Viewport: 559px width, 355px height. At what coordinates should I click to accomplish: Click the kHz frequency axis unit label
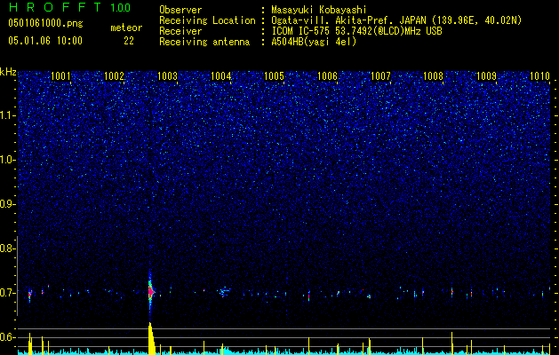tap(8, 72)
